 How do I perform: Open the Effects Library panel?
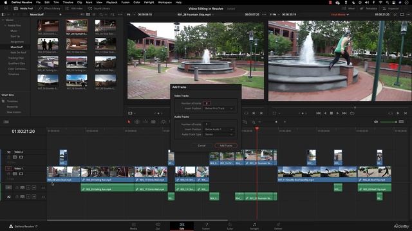click(x=49, y=8)
